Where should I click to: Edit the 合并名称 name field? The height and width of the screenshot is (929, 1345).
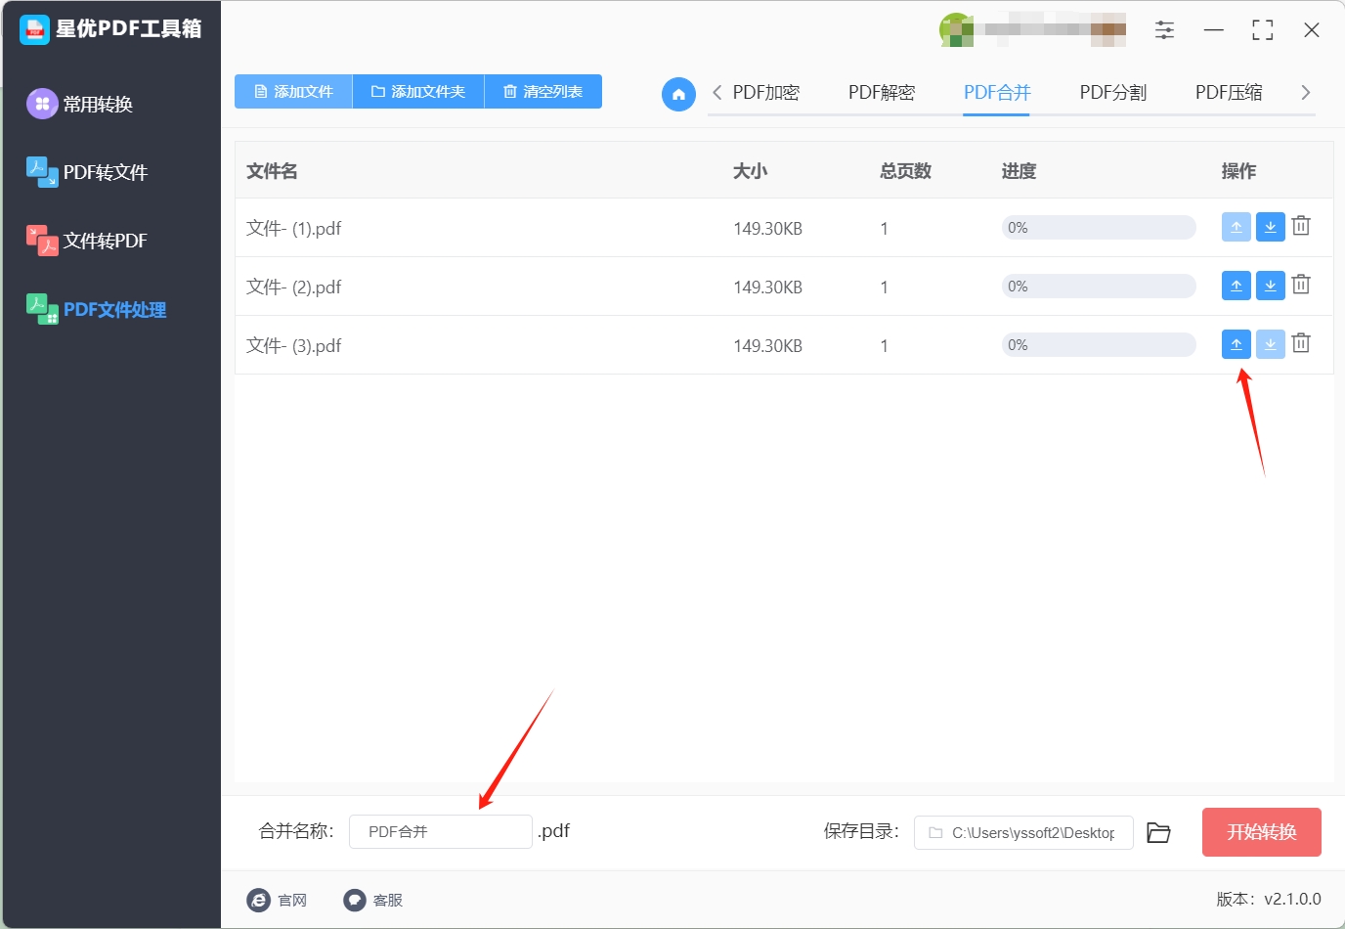pyautogui.click(x=441, y=831)
